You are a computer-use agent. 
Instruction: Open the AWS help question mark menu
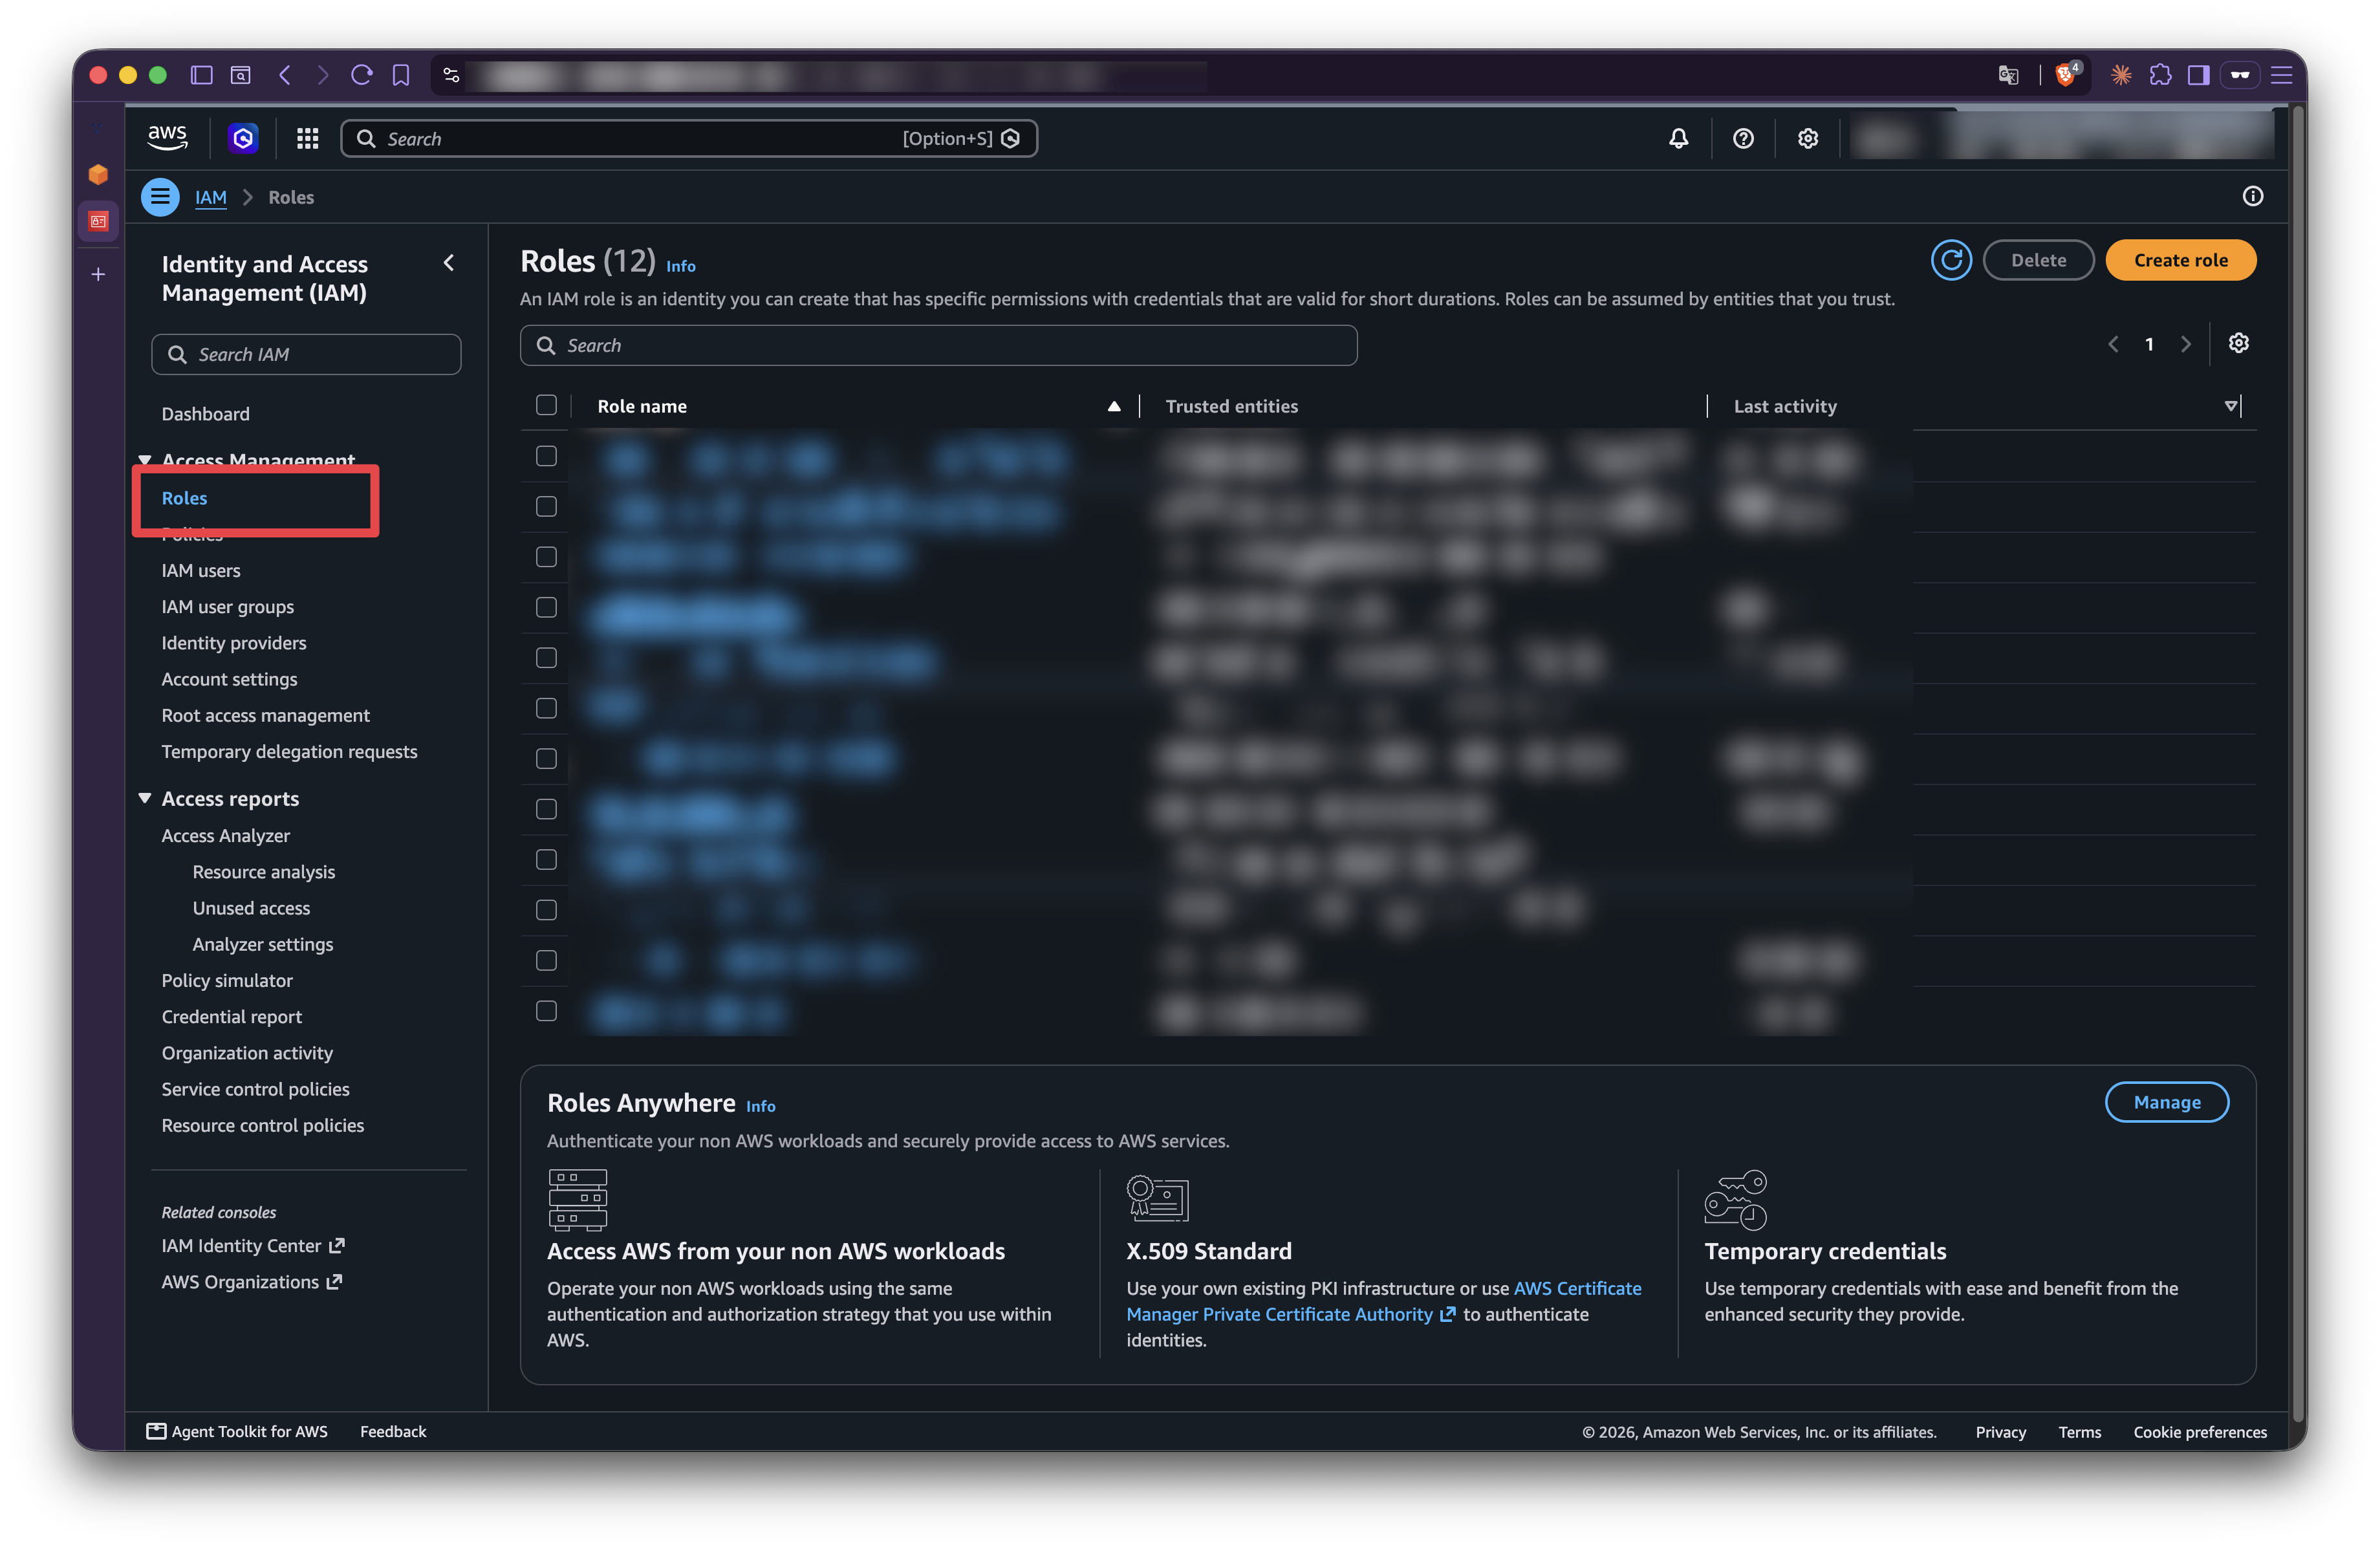pyautogui.click(x=1743, y=138)
